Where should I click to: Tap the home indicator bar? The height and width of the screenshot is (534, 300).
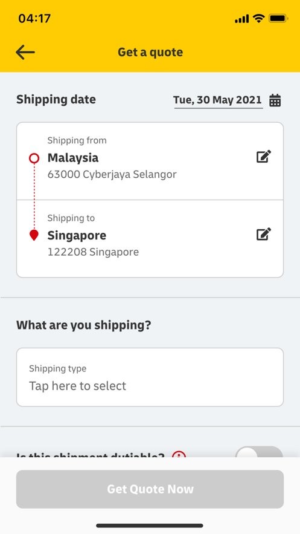pos(150,526)
